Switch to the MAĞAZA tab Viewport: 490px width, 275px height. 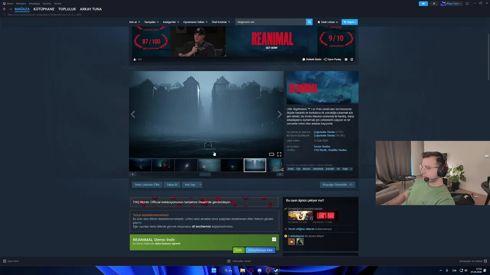(x=22, y=9)
